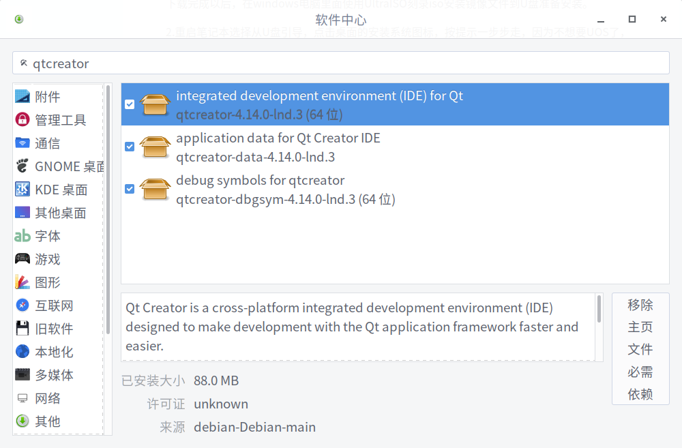Maximize the 软件中心 window
This screenshot has height=448, width=682.
pyautogui.click(x=632, y=19)
